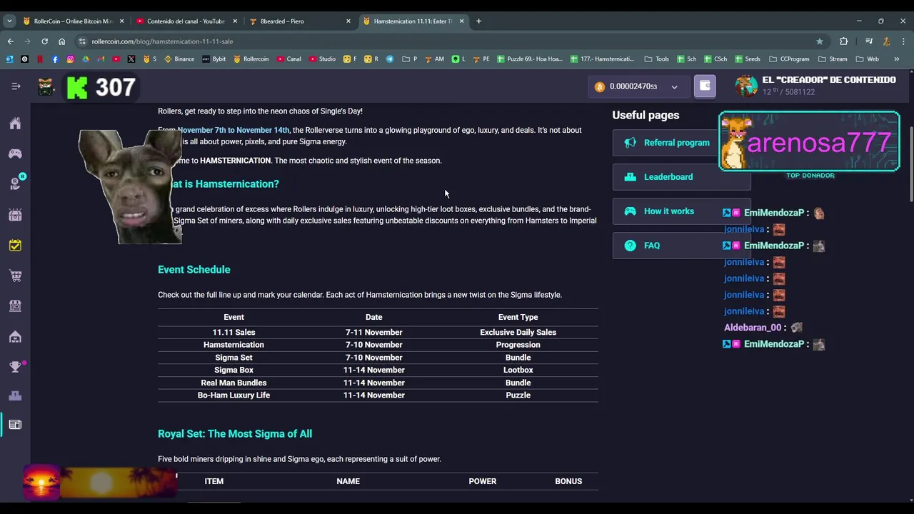Click the November 7th to November 14th link
This screenshot has width=914, height=514.
click(x=233, y=130)
